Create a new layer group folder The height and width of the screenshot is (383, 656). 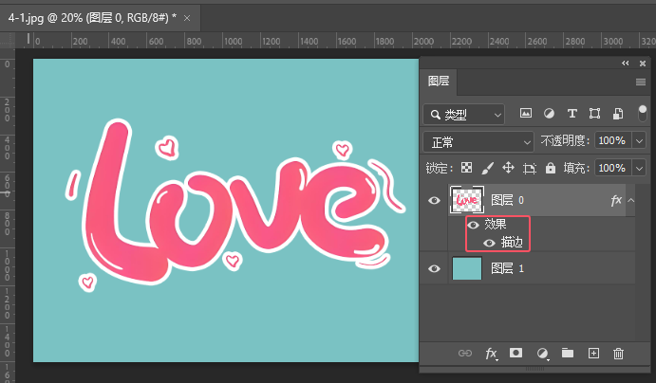pos(568,353)
